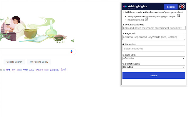
Task: Click the adshighlights-frontend-desktop email text
Action: click(152, 16)
